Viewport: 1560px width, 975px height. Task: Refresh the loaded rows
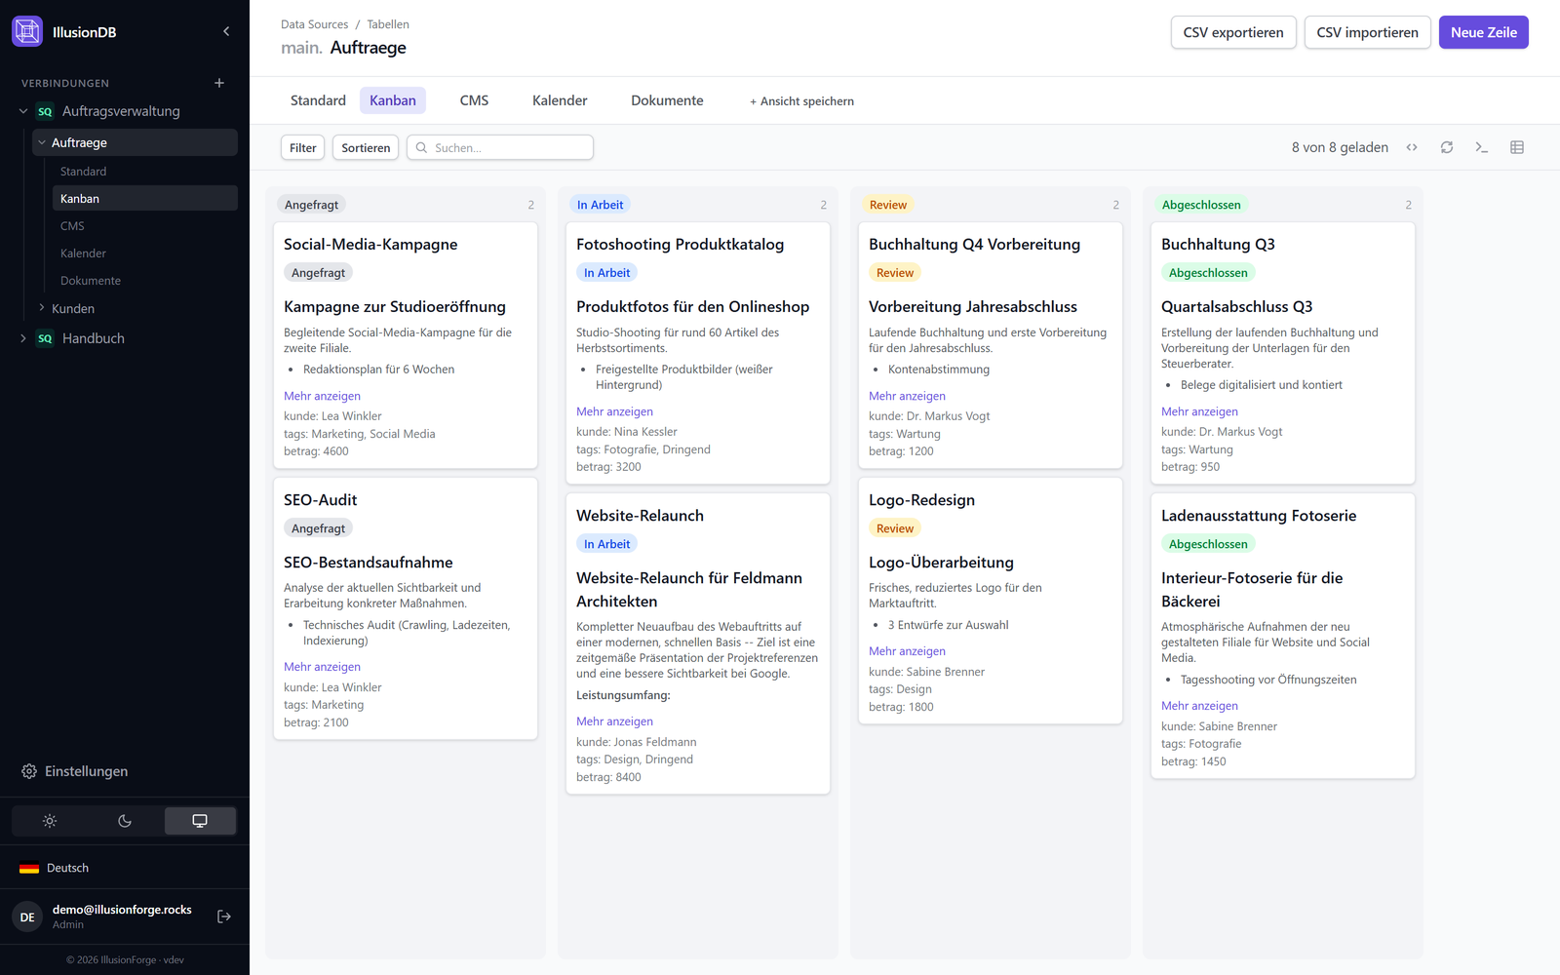[1447, 147]
